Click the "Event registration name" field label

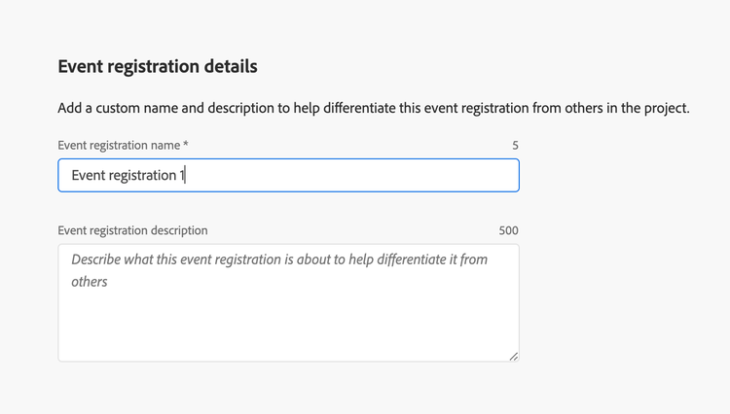coord(119,145)
